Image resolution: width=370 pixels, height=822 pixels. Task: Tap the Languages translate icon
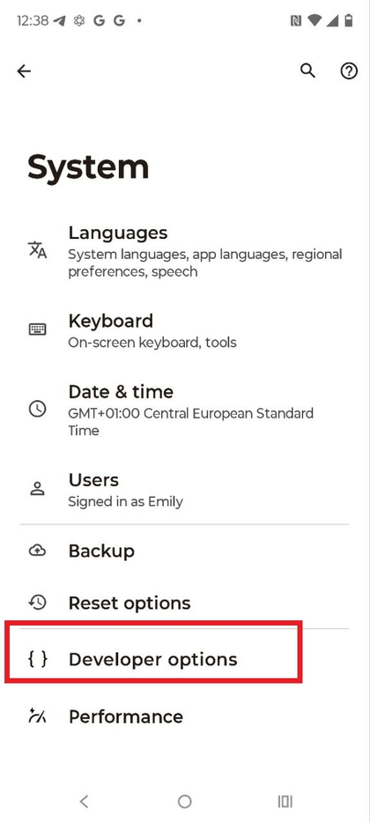pos(37,250)
